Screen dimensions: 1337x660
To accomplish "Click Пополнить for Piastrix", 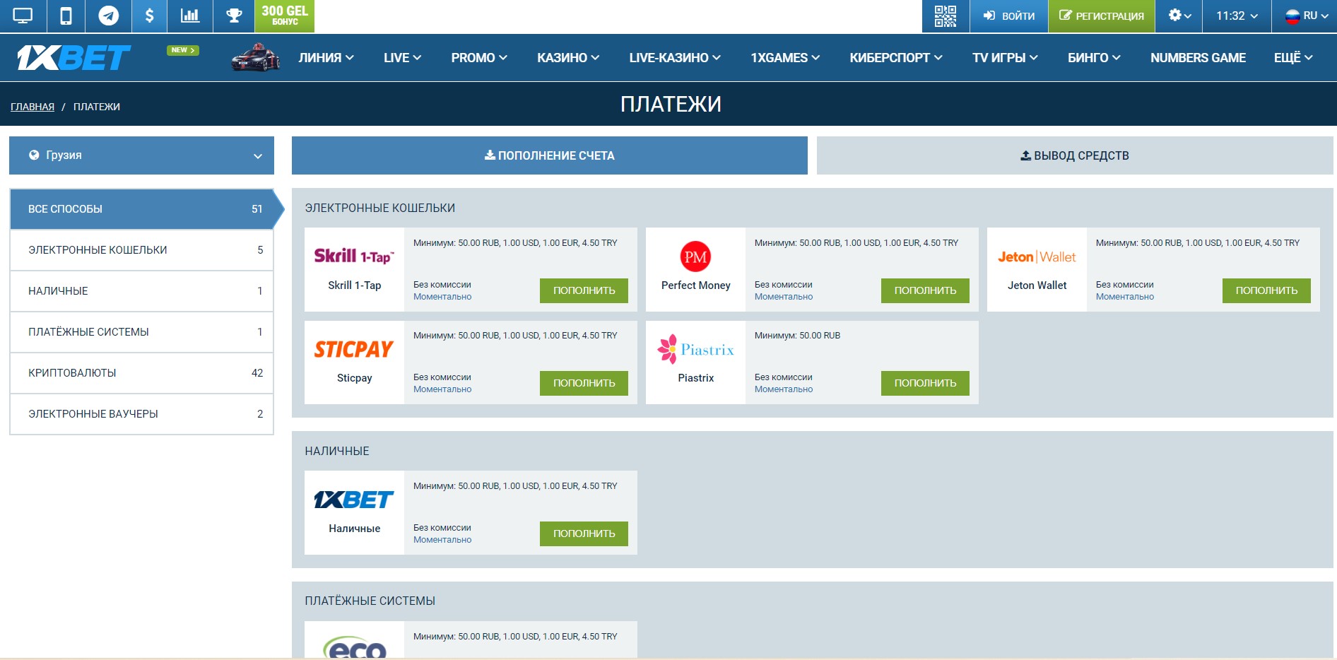I will coord(925,383).
